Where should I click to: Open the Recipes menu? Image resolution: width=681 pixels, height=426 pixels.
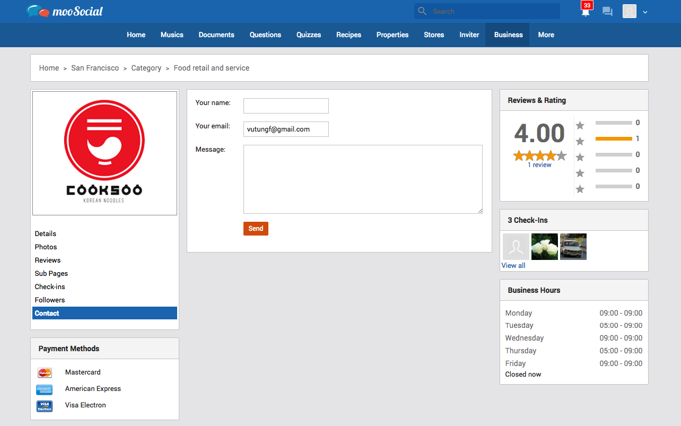pyautogui.click(x=348, y=34)
